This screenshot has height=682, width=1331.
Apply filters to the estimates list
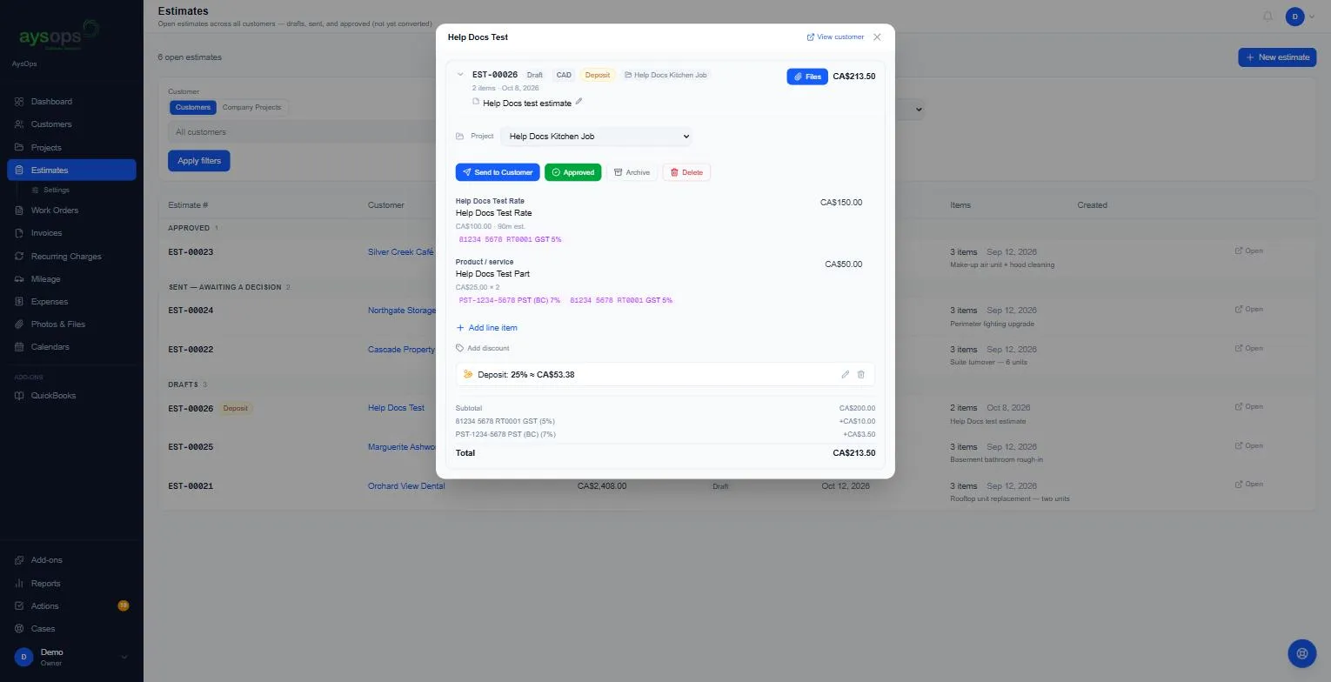[198, 161]
